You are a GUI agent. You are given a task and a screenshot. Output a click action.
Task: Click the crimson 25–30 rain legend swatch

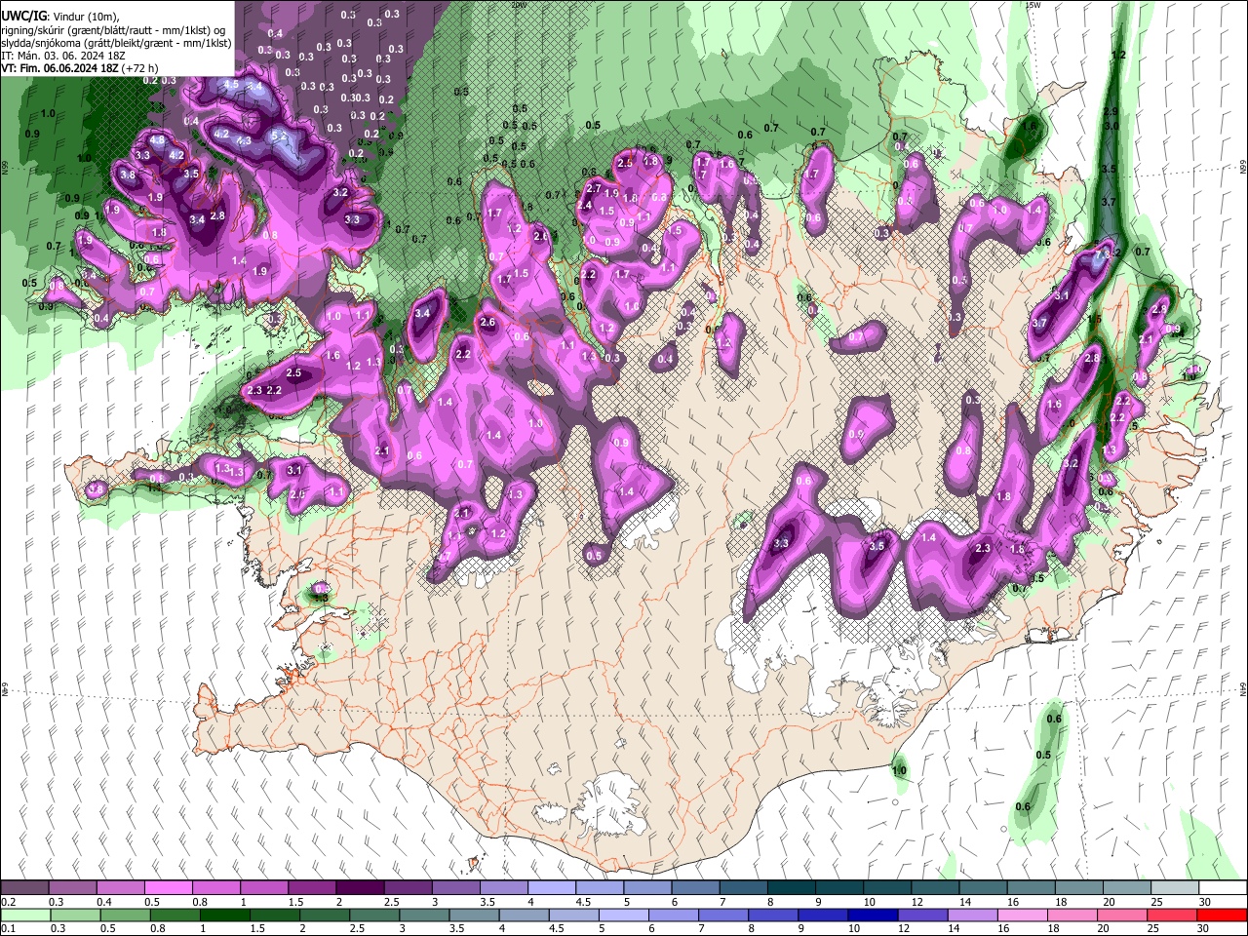[x=1173, y=915]
